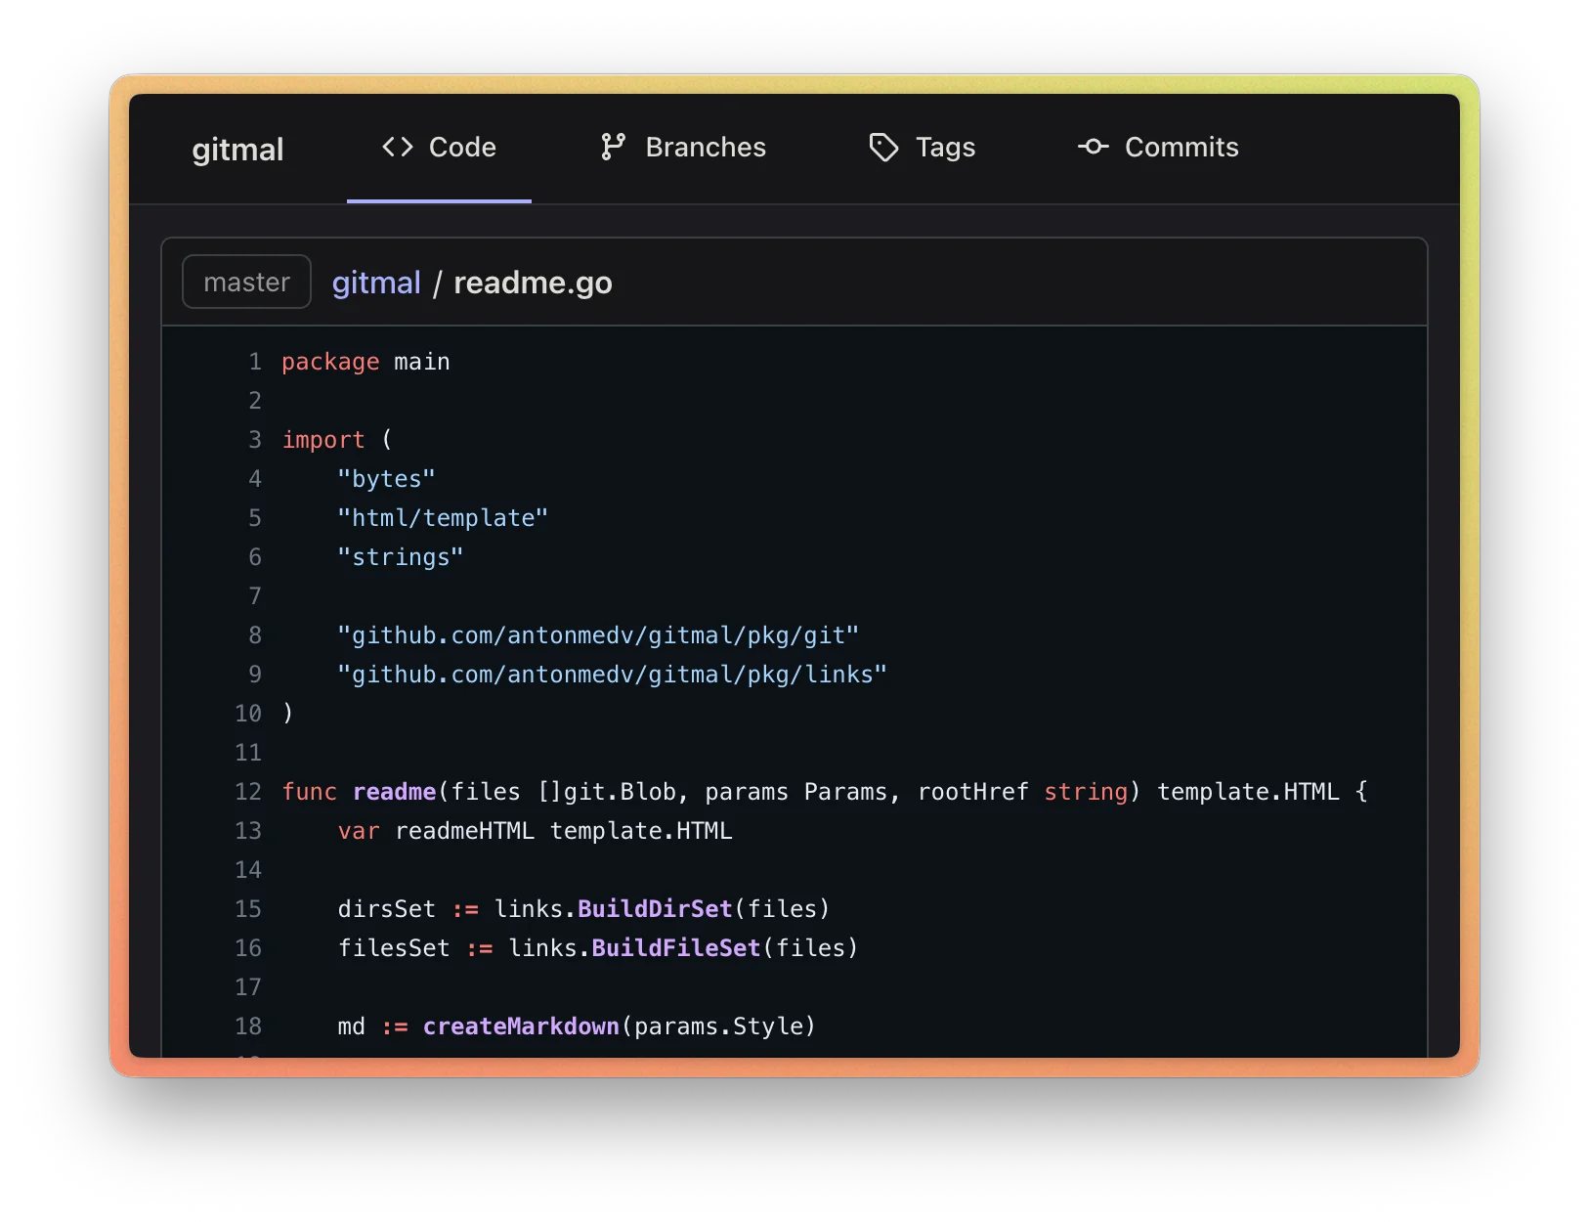This screenshot has height=1222, width=1589.
Task: Click the 'package' keyword on line 1
Action: pyautogui.click(x=330, y=362)
